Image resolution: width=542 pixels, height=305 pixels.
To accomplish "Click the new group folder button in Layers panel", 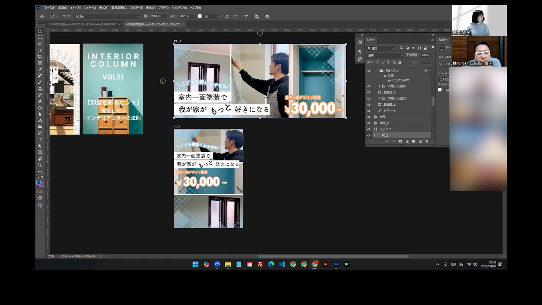I will 414,141.
